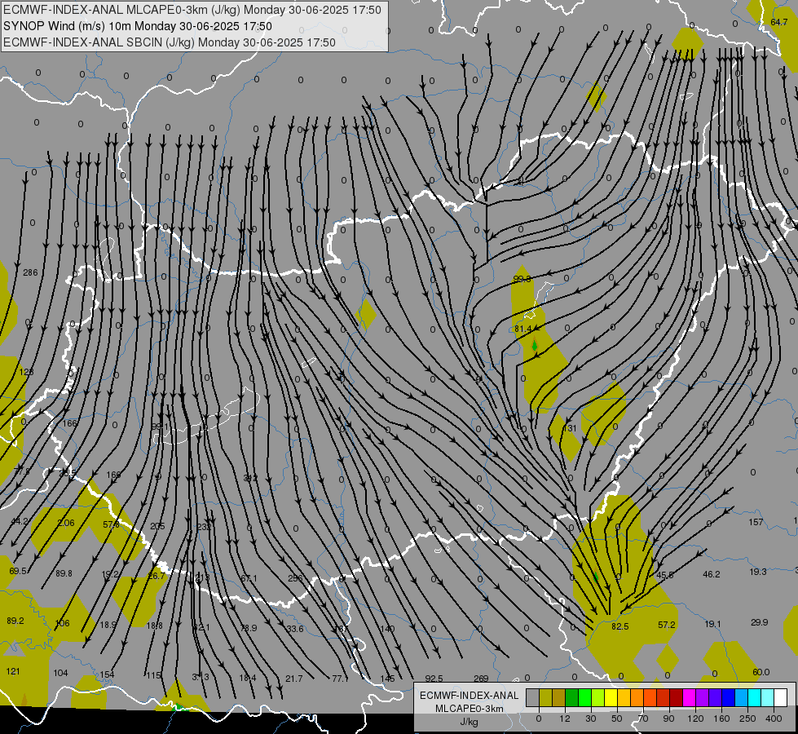Click the MLCAPE0-3km header line

coord(192,10)
